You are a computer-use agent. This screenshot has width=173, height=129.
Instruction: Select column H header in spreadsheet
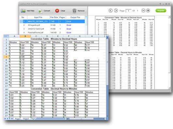pos(92,36)
